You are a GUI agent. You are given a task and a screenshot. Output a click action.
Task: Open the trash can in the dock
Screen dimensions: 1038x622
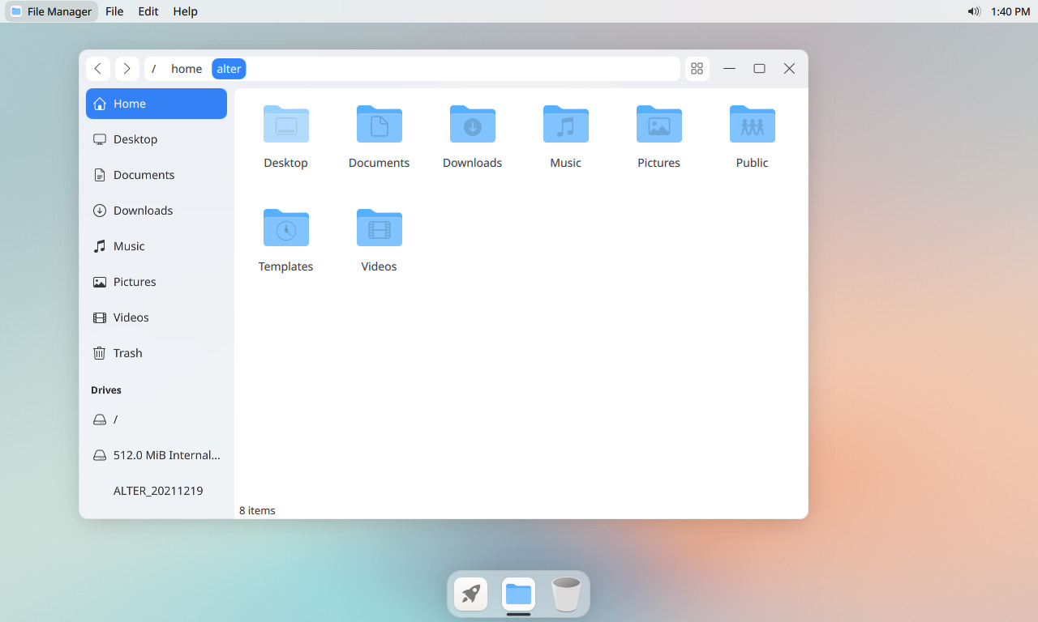566,594
